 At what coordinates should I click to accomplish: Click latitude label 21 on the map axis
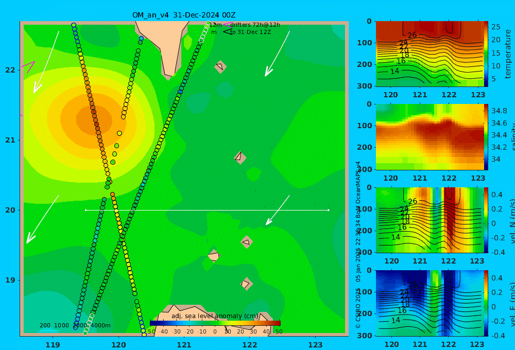pos(10,140)
